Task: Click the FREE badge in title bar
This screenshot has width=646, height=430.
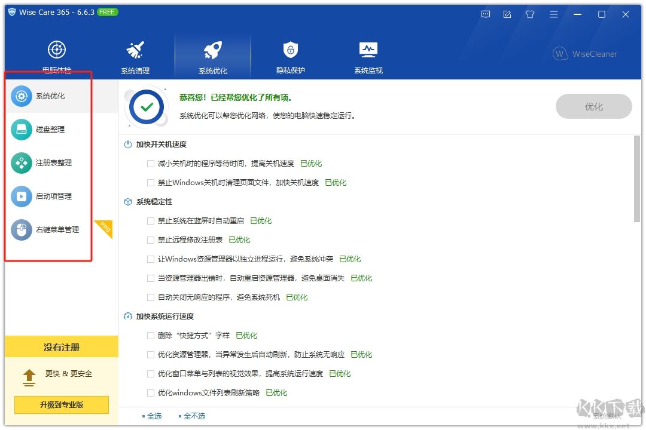Action: [x=107, y=13]
